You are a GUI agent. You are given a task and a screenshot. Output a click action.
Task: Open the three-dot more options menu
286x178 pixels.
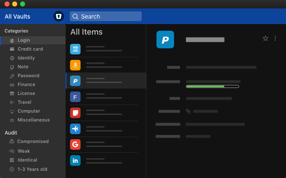click(275, 38)
